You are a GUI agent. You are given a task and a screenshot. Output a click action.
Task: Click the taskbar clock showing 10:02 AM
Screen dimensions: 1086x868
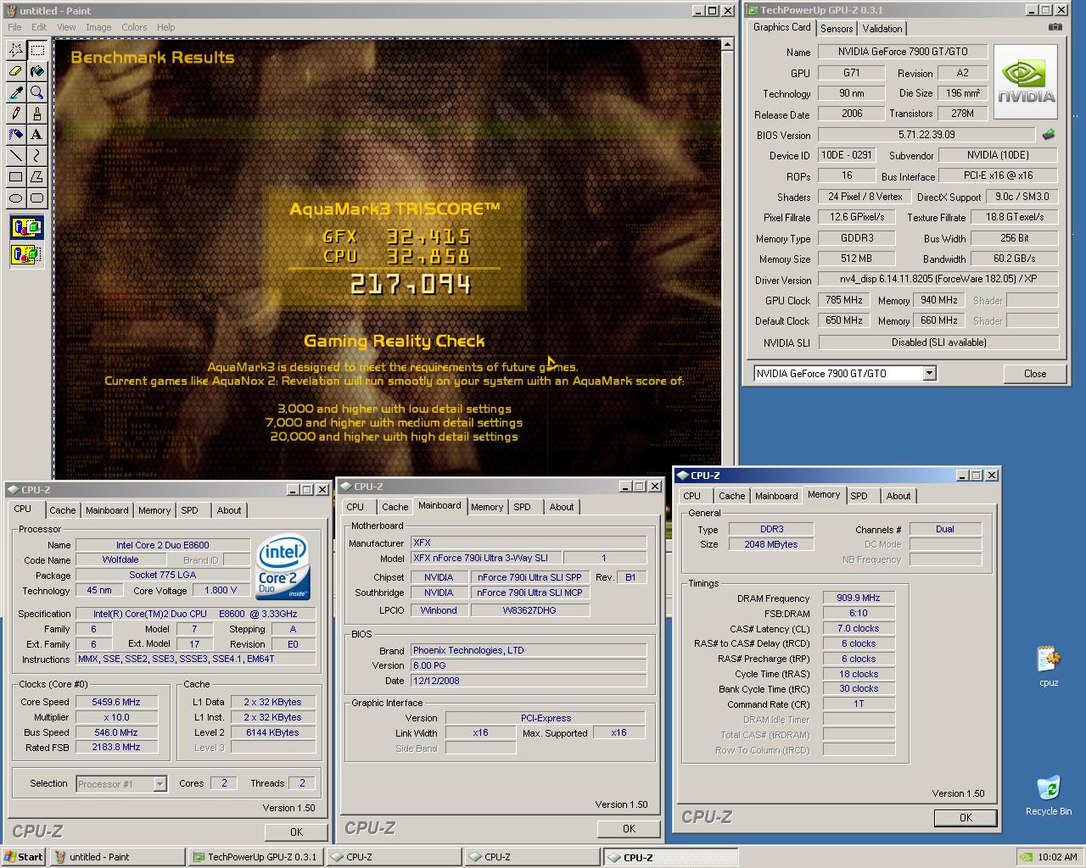coord(1057,857)
